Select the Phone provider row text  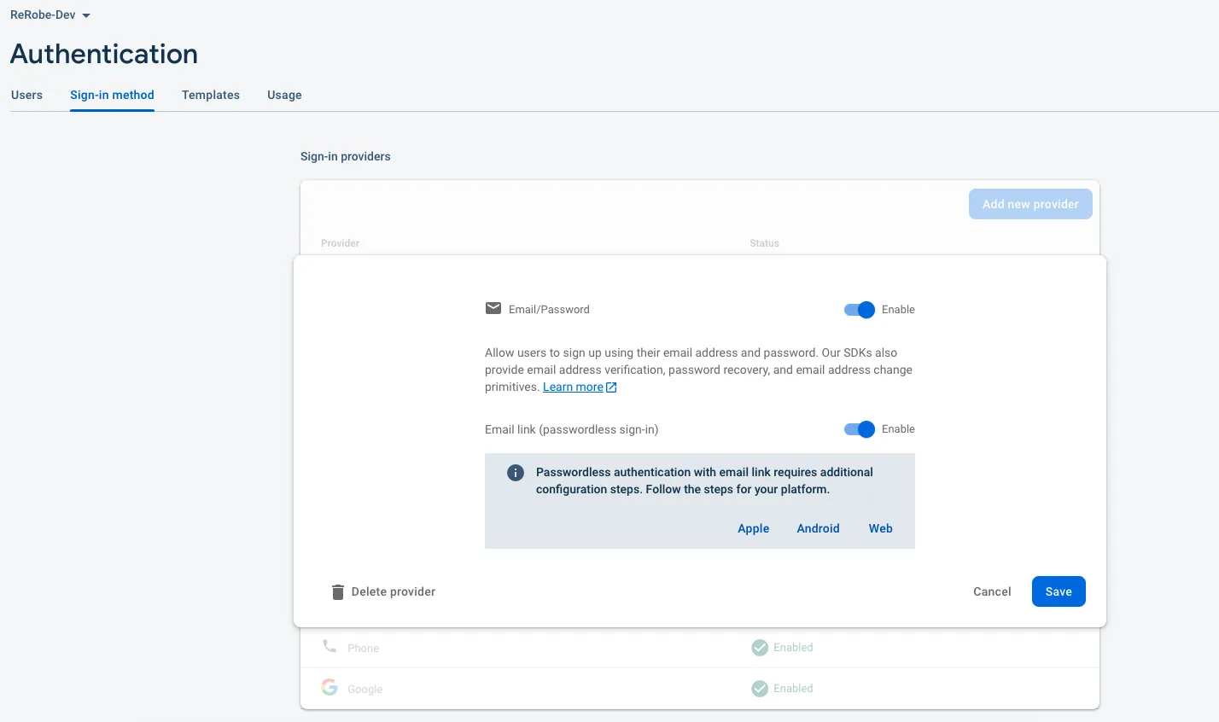pos(363,649)
